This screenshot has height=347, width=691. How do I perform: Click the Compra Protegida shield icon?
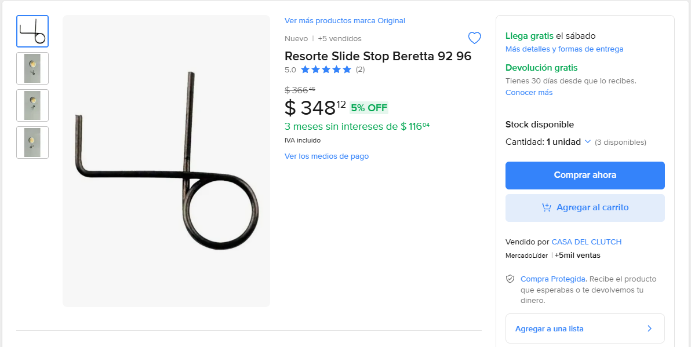510,279
